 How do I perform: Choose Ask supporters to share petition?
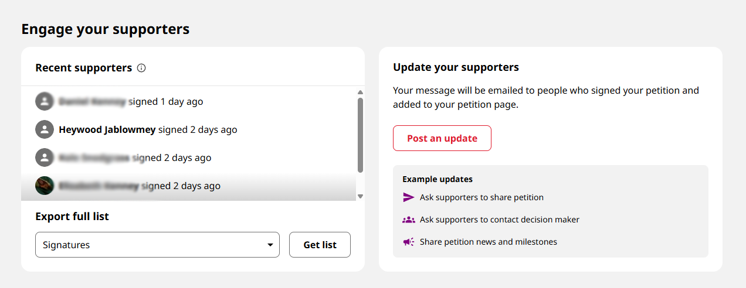(x=481, y=198)
